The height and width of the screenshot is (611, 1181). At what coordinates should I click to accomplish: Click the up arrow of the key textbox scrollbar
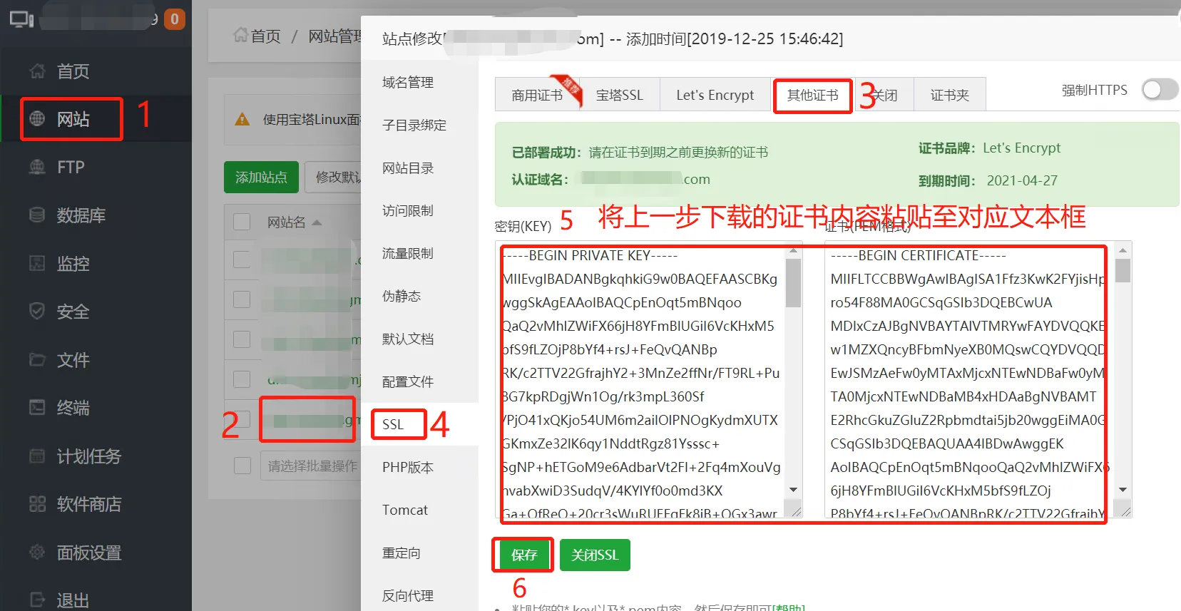click(793, 251)
